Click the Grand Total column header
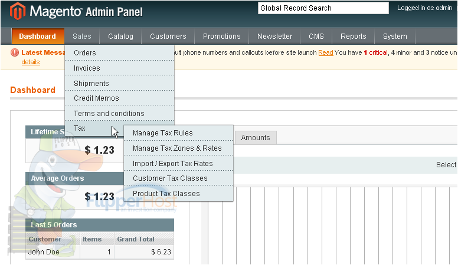This screenshot has height=265, width=458. pos(144,239)
